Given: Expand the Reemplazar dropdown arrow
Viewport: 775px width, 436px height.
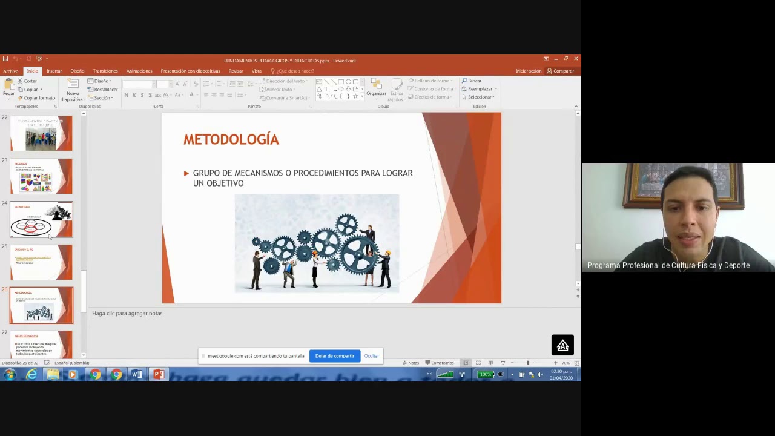Looking at the screenshot, I should (x=496, y=89).
